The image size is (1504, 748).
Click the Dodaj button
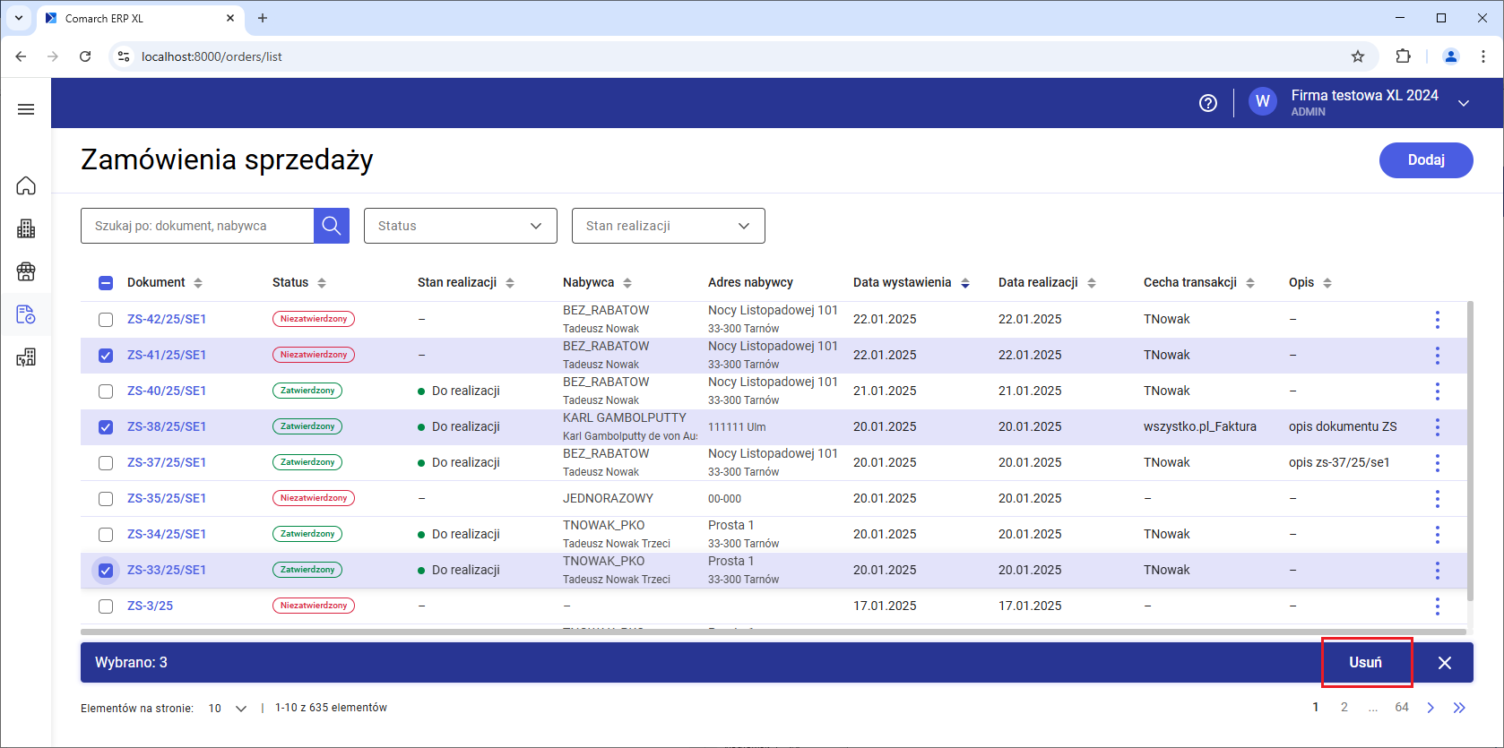[1425, 160]
